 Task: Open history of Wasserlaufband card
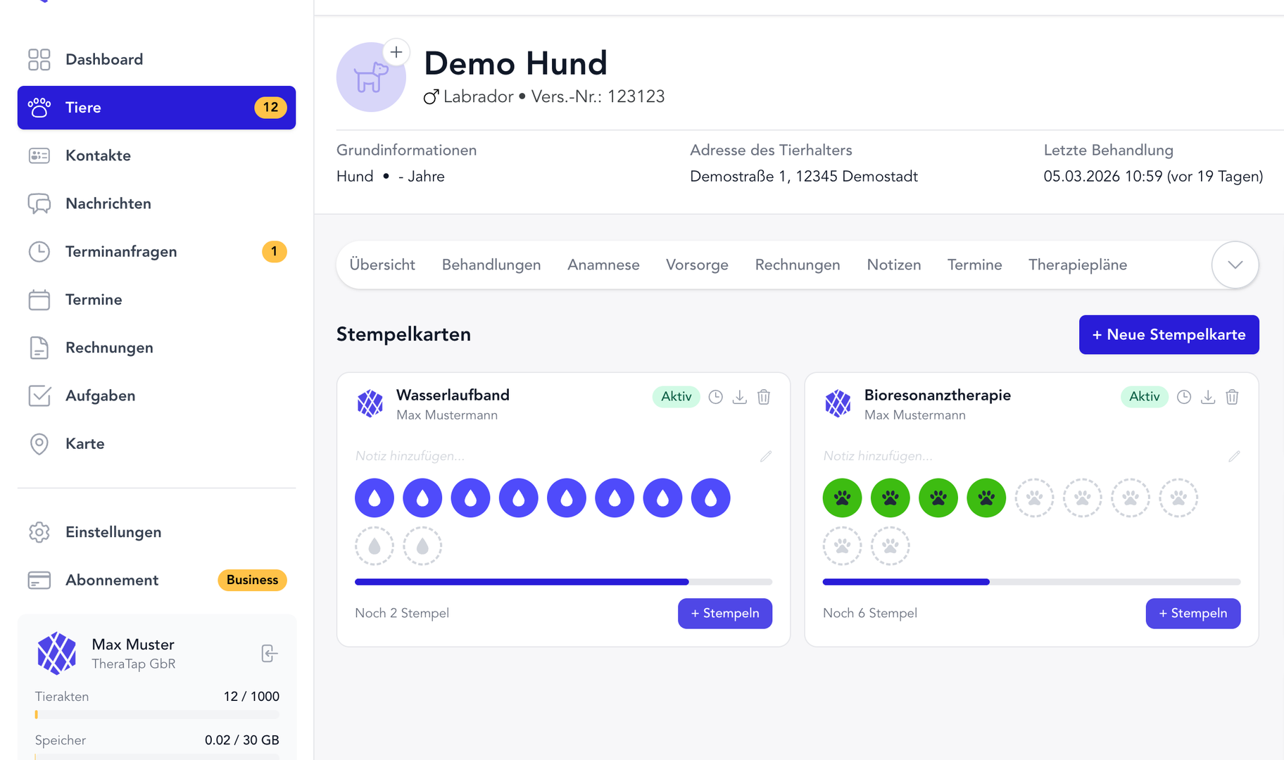(x=715, y=397)
